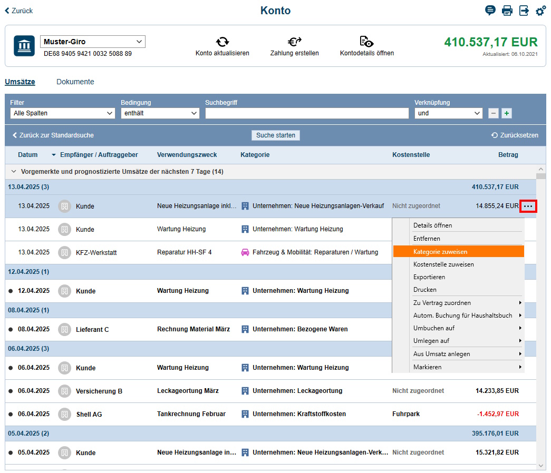
Task: Click the printer icon in header
Action: click(x=507, y=11)
